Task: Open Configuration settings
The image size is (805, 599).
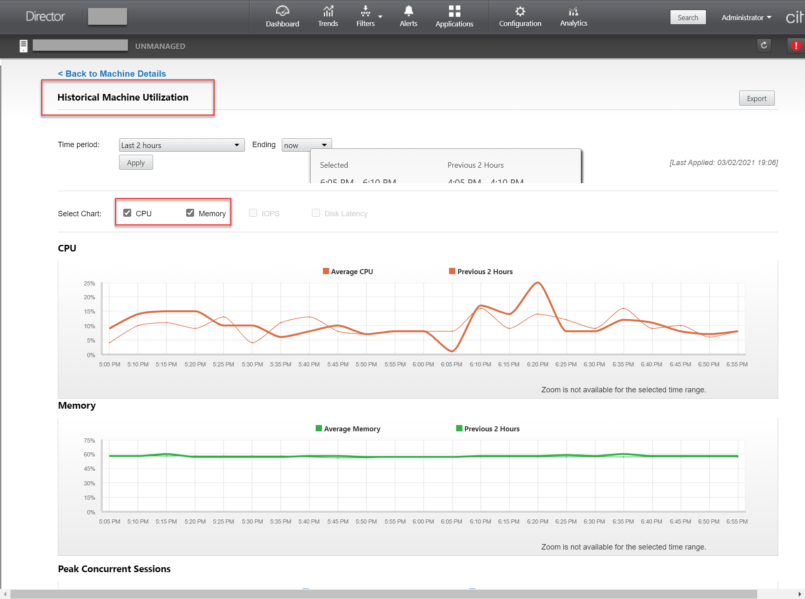Action: click(520, 17)
